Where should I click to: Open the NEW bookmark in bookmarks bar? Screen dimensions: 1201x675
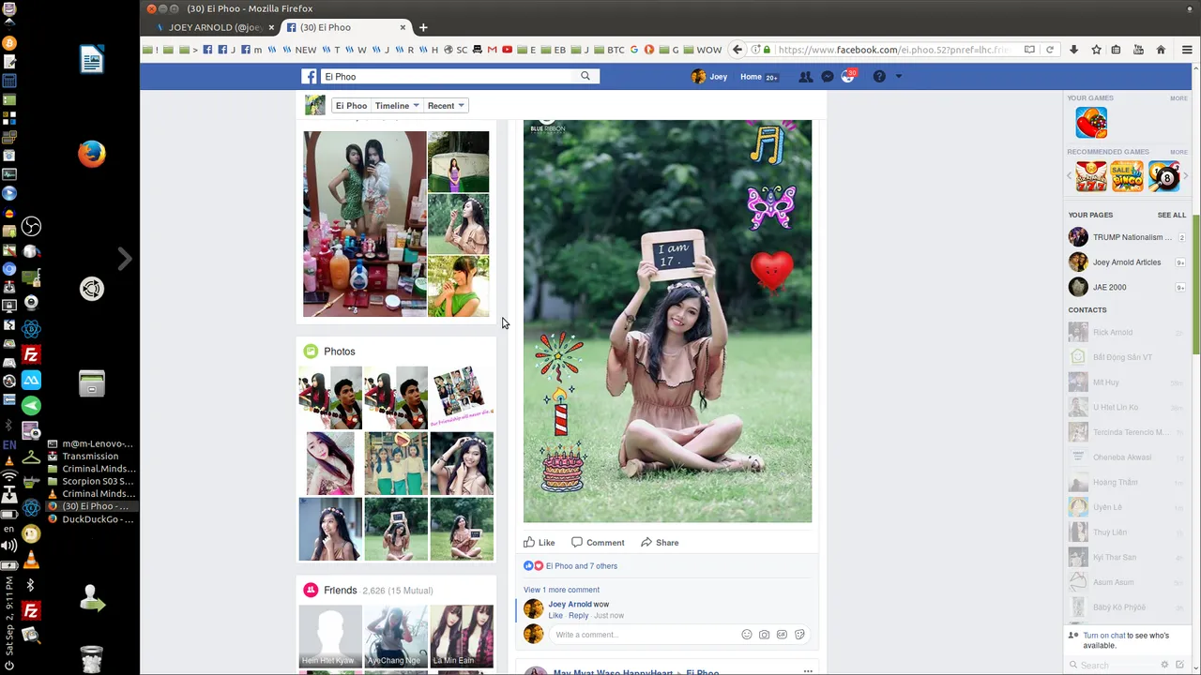click(x=300, y=50)
